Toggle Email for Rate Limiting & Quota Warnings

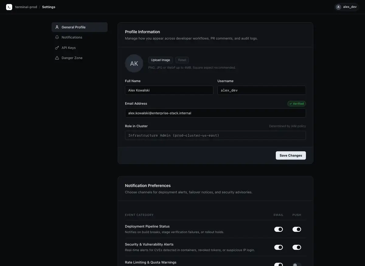point(279,264)
